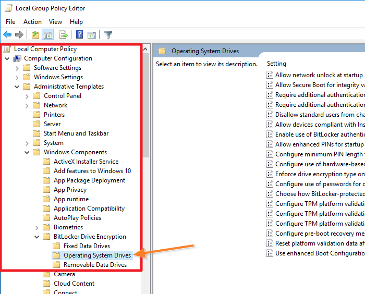
Task: Toggle Show/Hide Action Pane icon
Action: pos(92,35)
